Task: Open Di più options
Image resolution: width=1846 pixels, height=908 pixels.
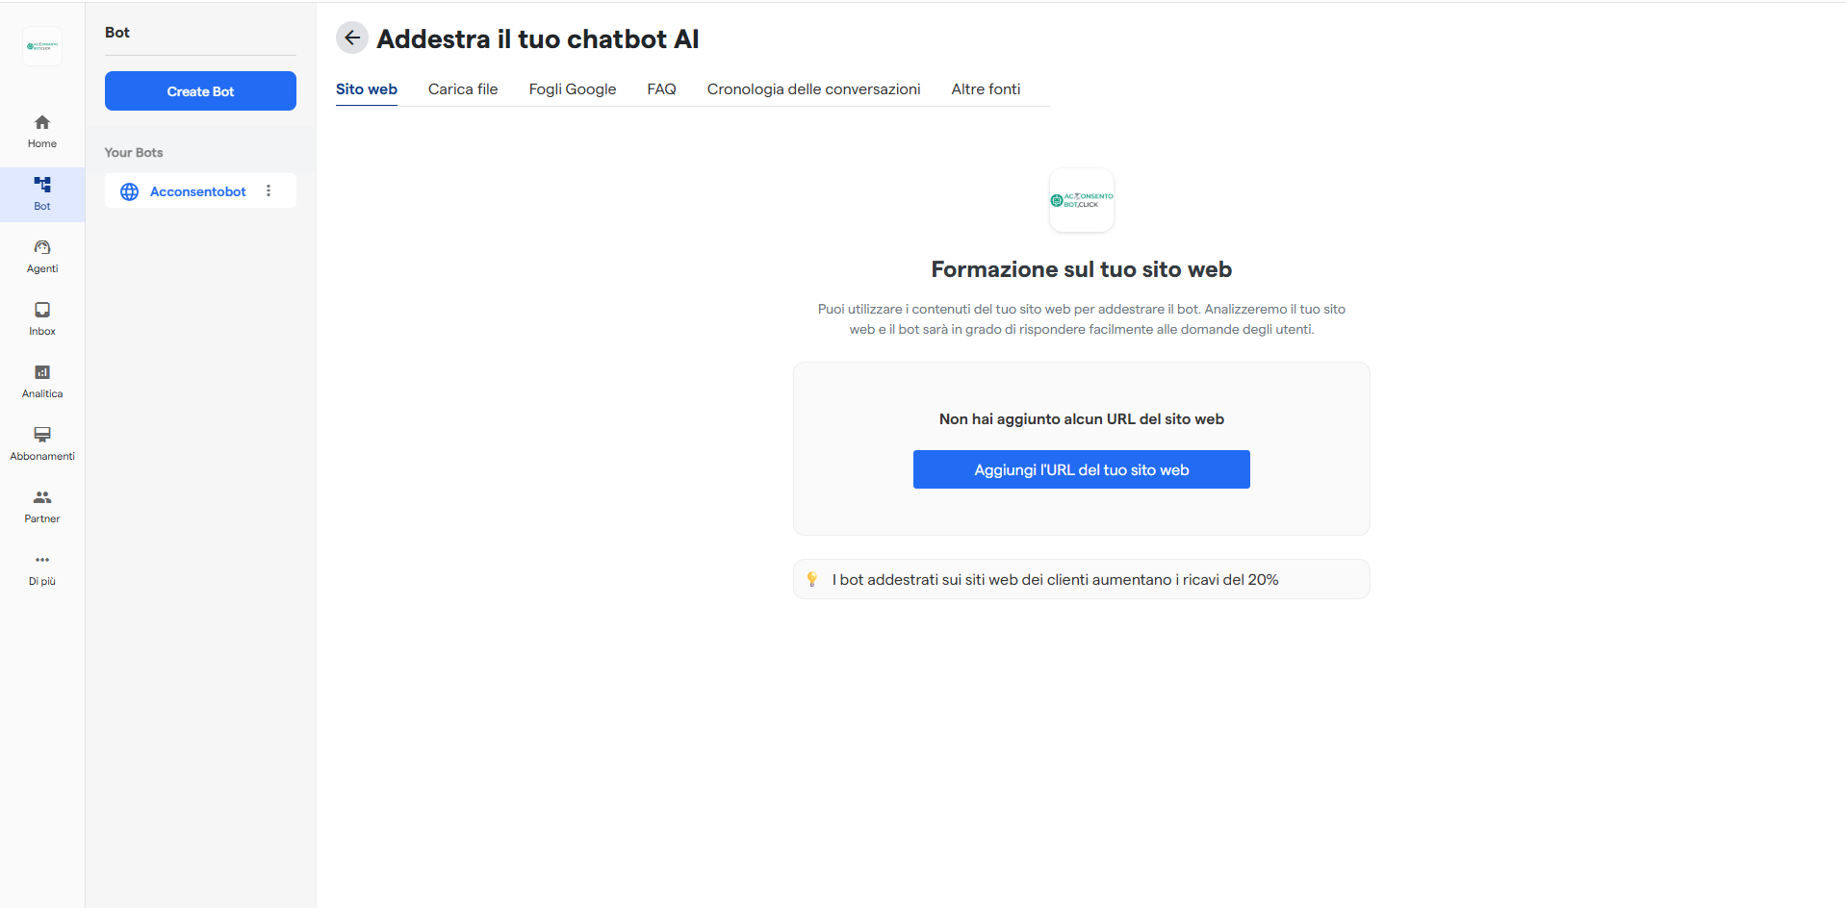Action: (41, 567)
